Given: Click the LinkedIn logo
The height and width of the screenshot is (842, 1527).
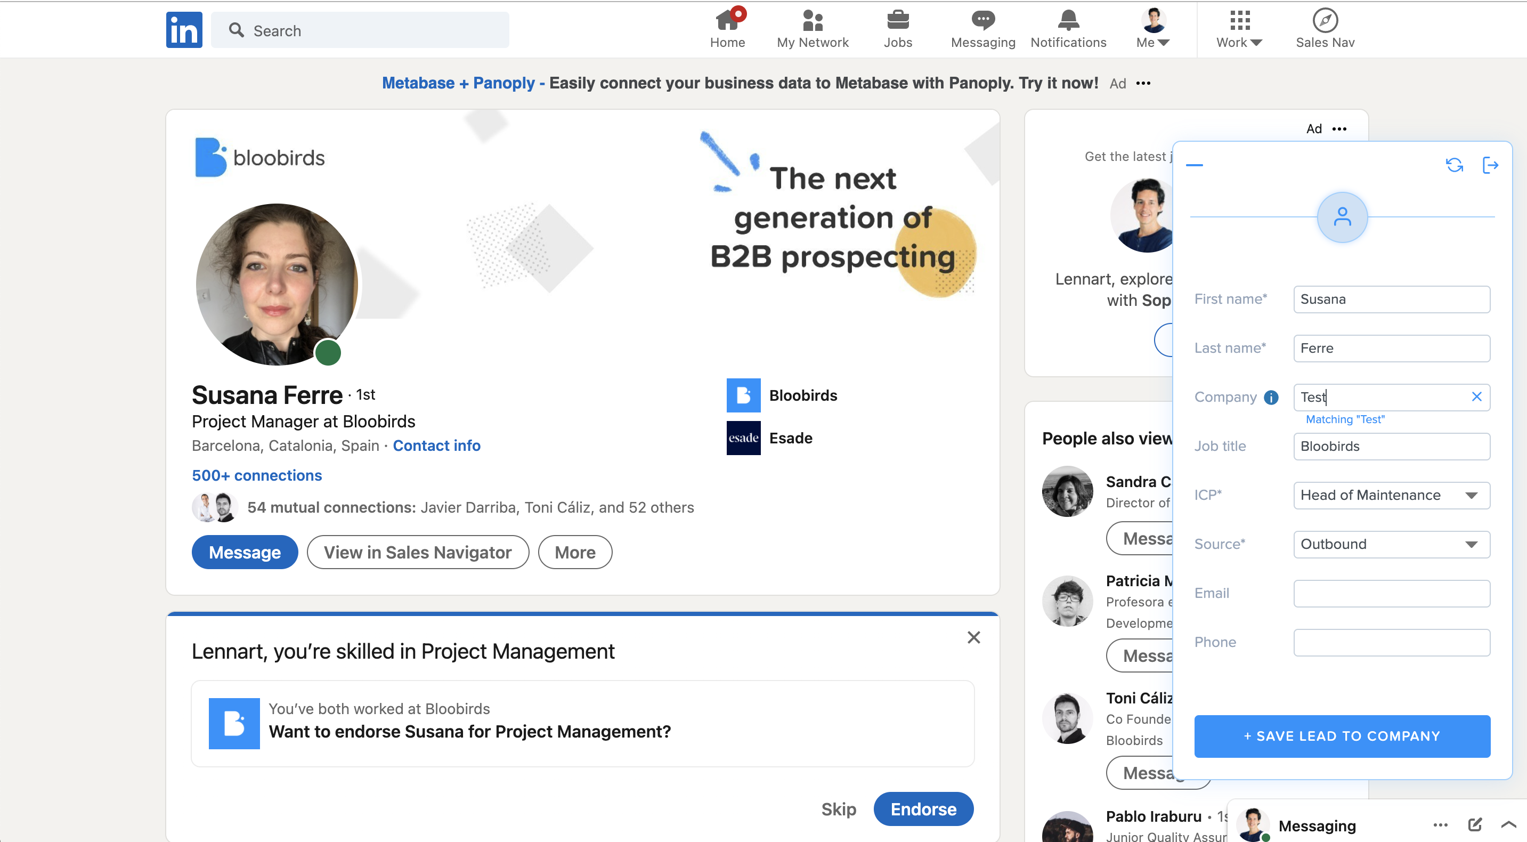Looking at the screenshot, I should point(184,30).
